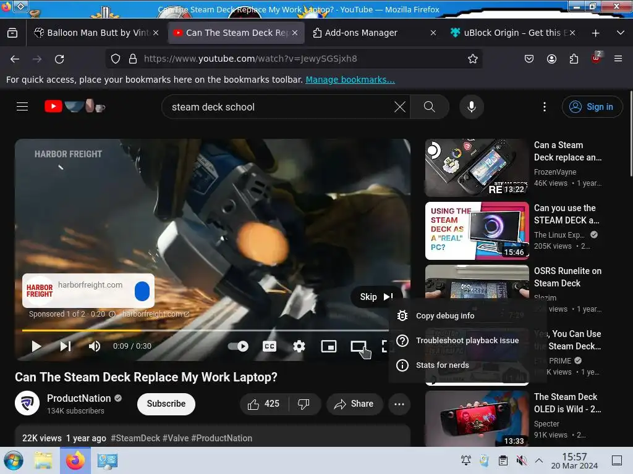Skip to next video
Viewport: 633px width, 474px height.
[66, 346]
